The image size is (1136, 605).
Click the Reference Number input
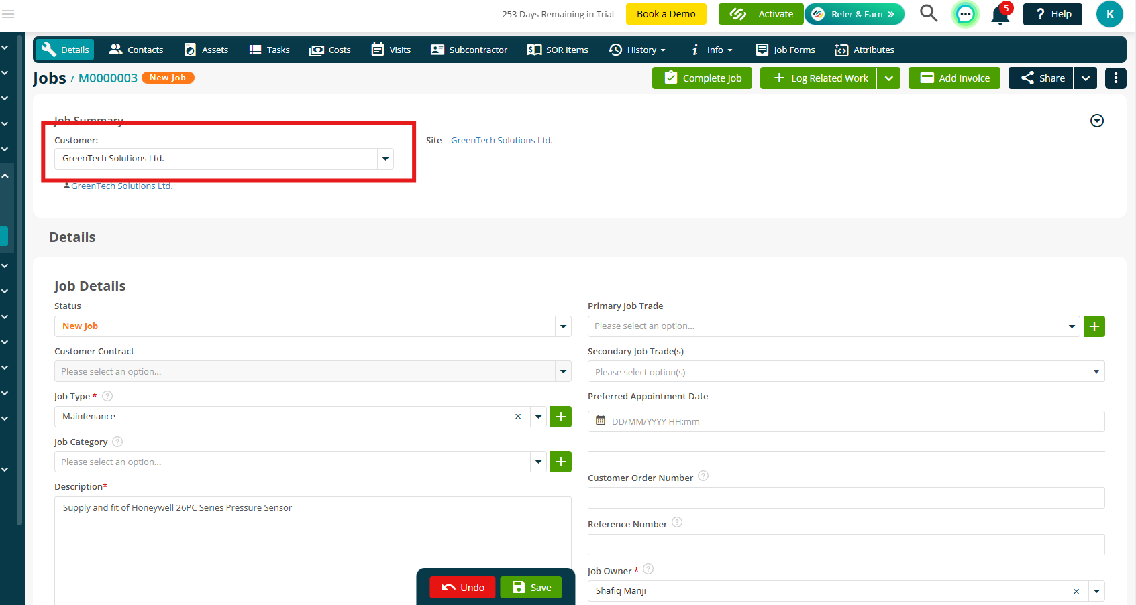[846, 545]
